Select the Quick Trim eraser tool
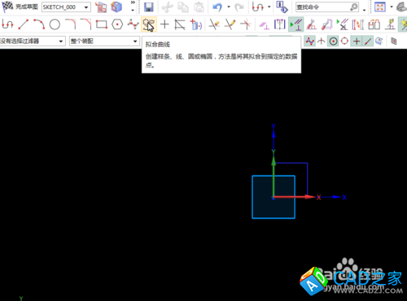This screenshot has width=407, height=301. (x=214, y=24)
